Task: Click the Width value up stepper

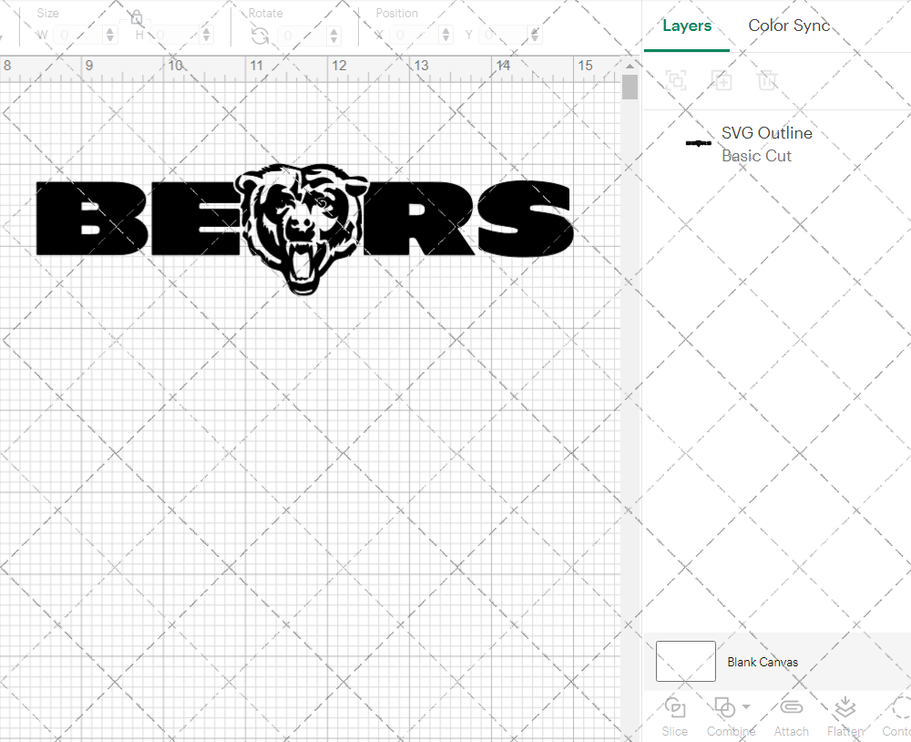Action: [x=110, y=30]
